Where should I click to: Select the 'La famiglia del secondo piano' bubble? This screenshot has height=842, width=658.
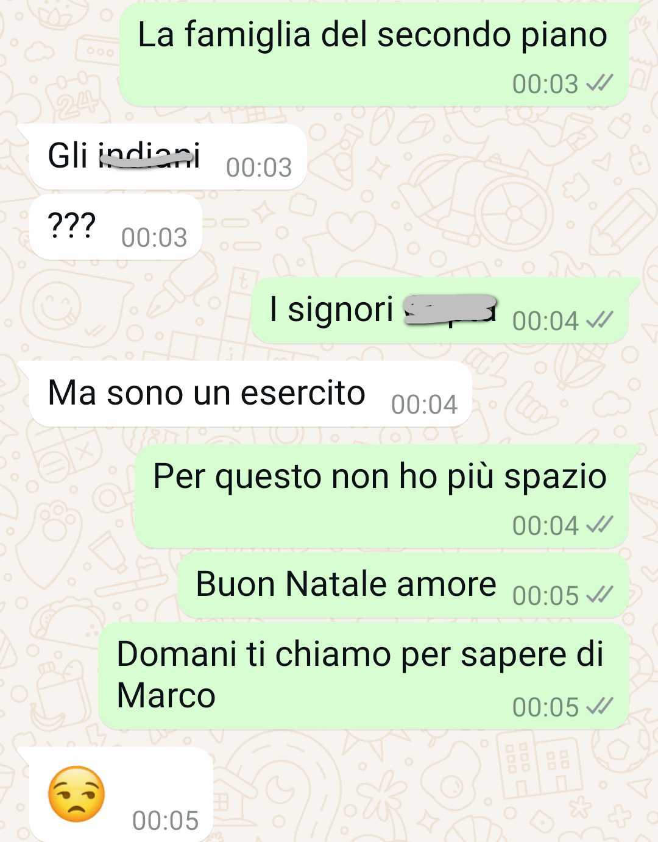(373, 54)
